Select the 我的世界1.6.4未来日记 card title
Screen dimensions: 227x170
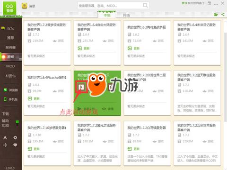pyautogui.click(x=196, y=27)
